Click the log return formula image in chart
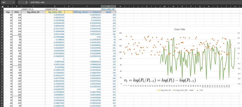 click(160, 80)
